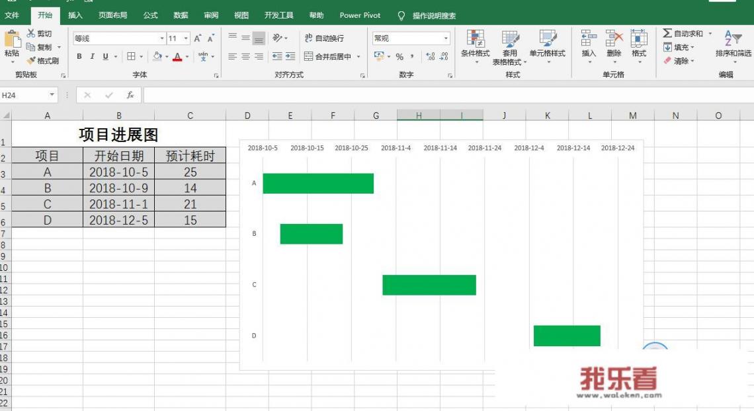Select the Format Painter brush
This screenshot has height=411, width=754.
coord(31,61)
